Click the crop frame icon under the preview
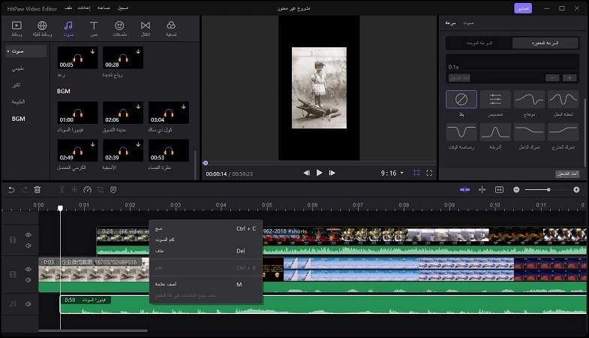 click(416, 173)
